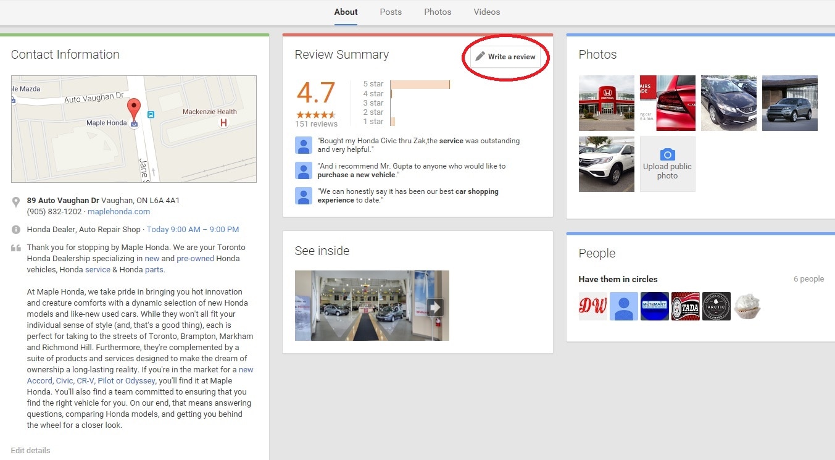Open the white CR-V photo
Viewport: 835px width, 460px height.
tap(607, 164)
